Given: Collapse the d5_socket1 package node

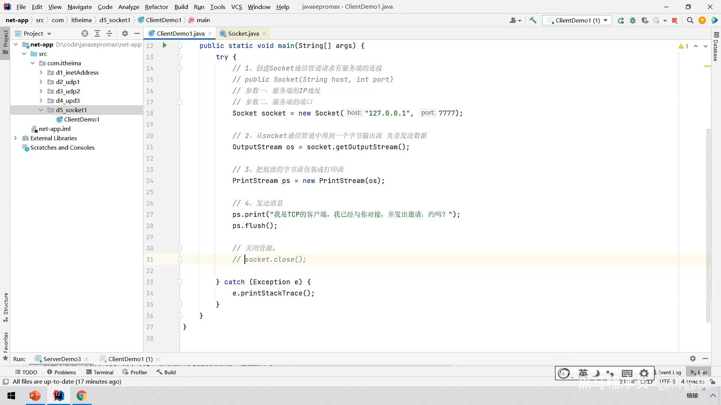Looking at the screenshot, I should click(x=41, y=110).
